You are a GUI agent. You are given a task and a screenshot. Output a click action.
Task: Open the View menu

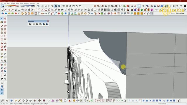tap(8, 3)
